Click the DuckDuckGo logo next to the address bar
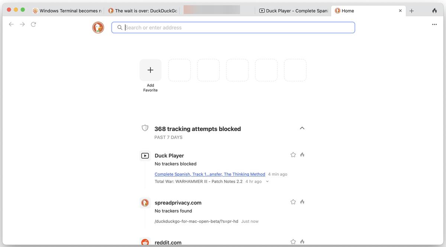Image resolution: width=446 pixels, height=247 pixels. pos(98,27)
